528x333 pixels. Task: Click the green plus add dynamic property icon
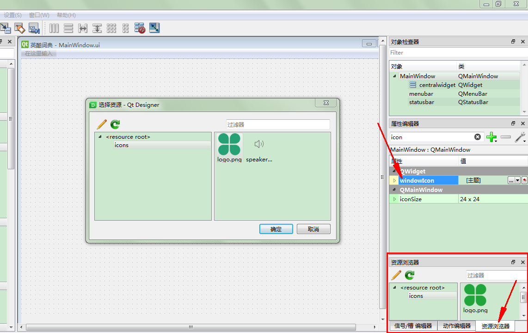491,137
